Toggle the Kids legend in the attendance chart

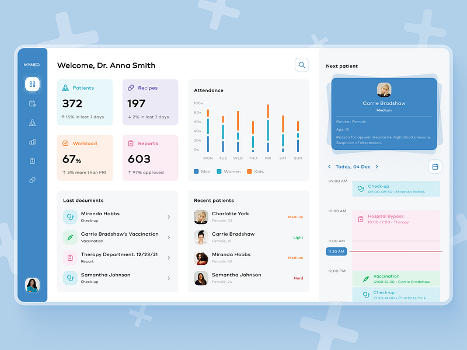click(x=255, y=171)
